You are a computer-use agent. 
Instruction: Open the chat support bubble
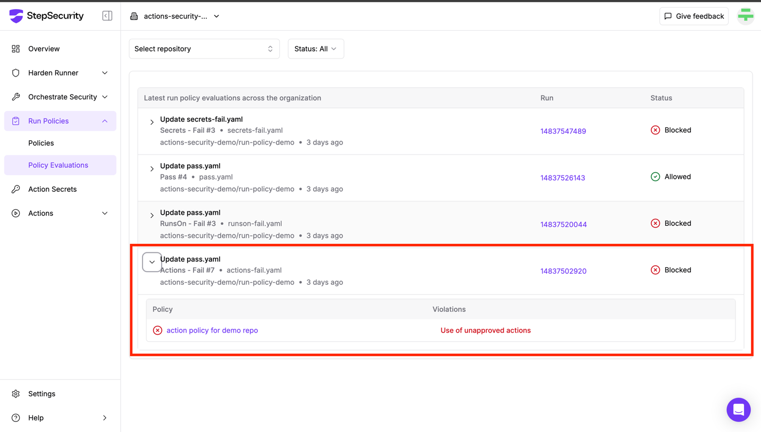click(x=739, y=410)
